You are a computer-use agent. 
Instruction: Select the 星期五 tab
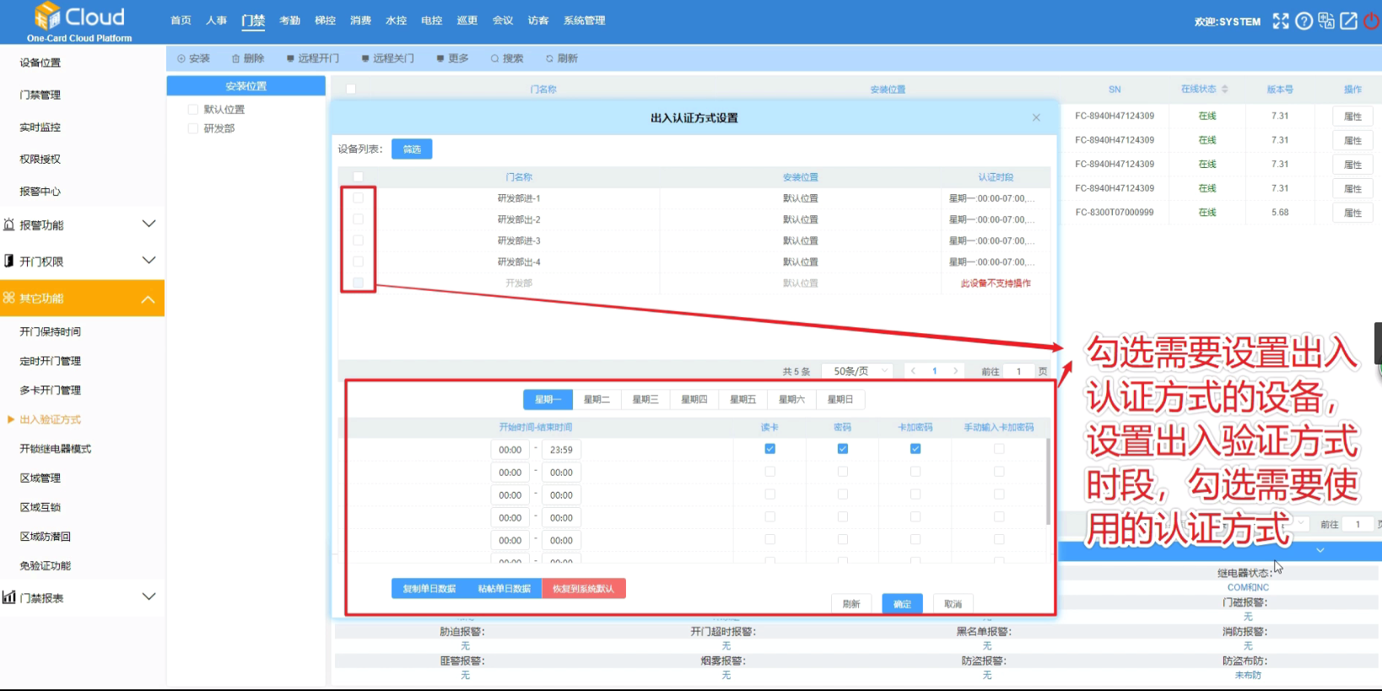pyautogui.click(x=742, y=399)
